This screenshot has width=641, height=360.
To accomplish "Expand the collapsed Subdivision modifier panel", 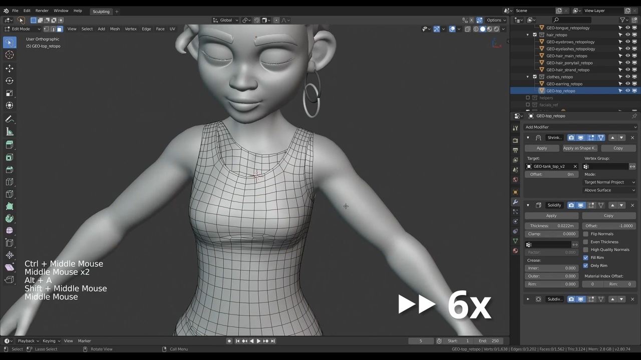I will click(x=528, y=299).
